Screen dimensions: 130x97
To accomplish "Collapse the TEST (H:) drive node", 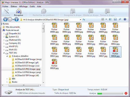I will 4,53.
